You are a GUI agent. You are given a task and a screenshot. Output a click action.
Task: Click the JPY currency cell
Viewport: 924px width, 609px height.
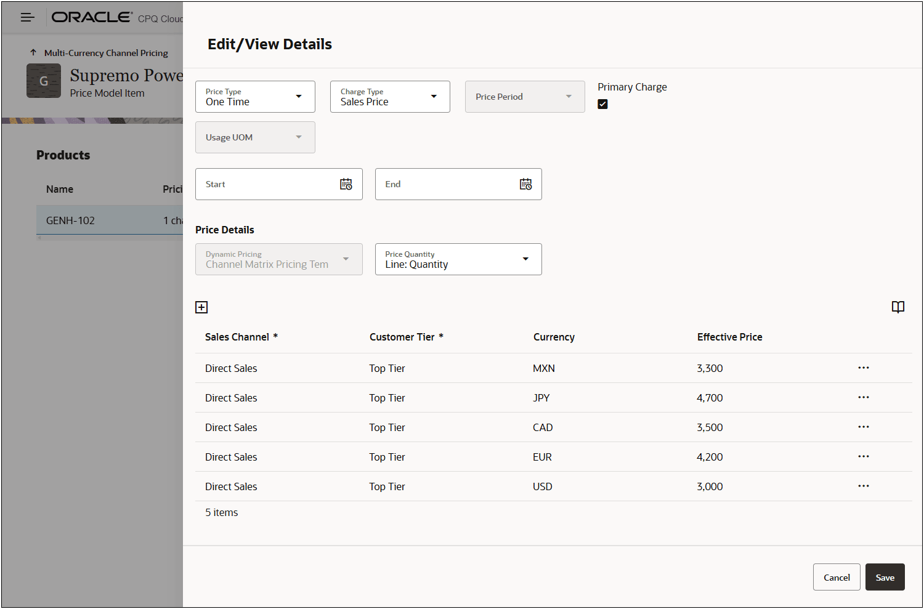coord(541,398)
